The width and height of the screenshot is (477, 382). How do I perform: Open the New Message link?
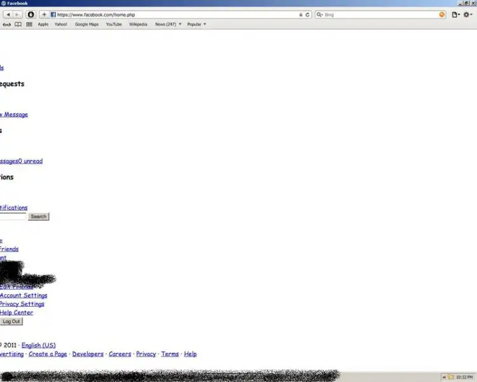[14, 115]
